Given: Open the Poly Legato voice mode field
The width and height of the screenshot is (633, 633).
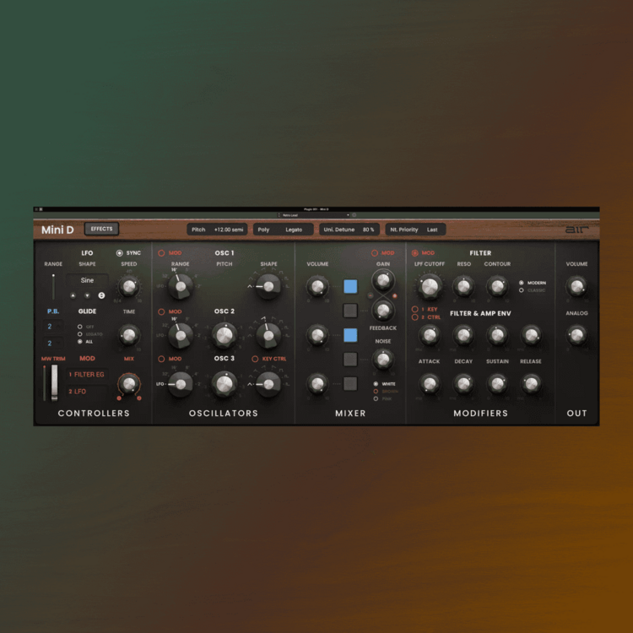Looking at the screenshot, I should pyautogui.click(x=283, y=230).
